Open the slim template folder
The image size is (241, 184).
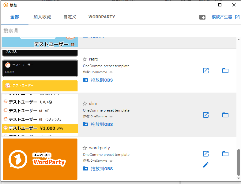[x=225, y=115]
